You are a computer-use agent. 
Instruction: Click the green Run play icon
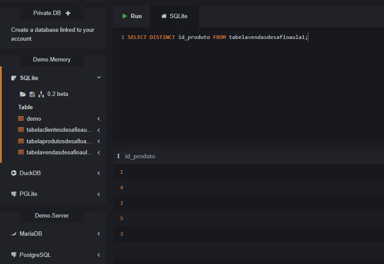tap(124, 16)
